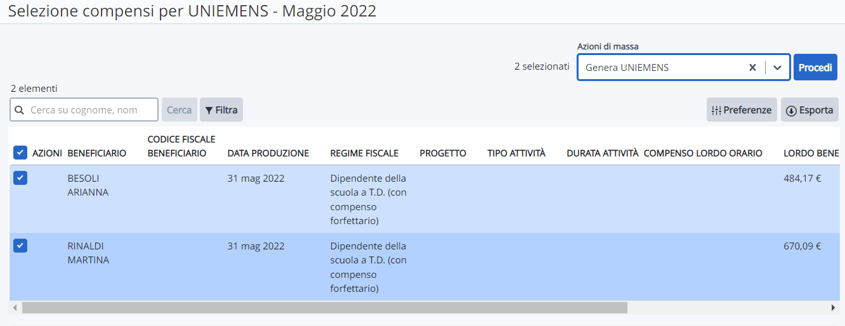Image resolution: width=845 pixels, height=326 pixels.
Task: Click the Procedi button
Action: [815, 67]
